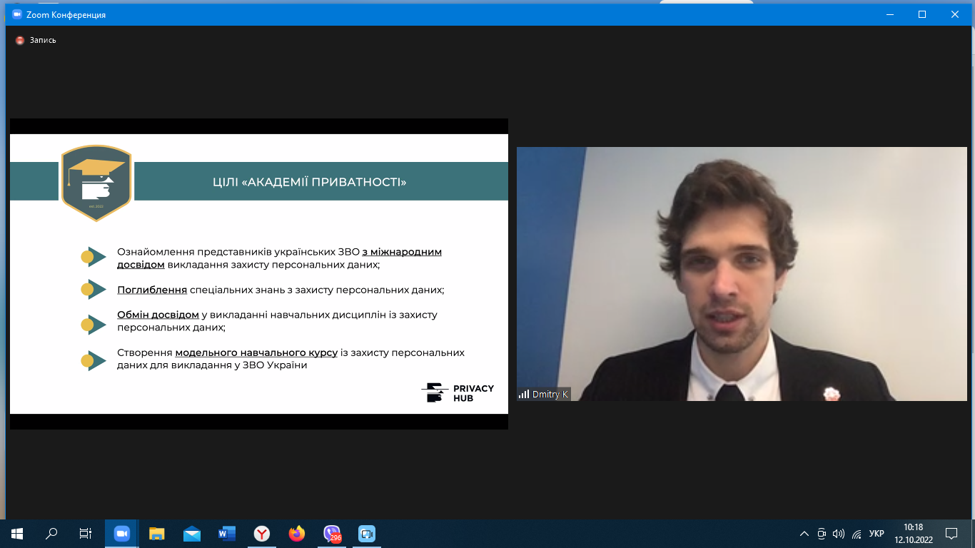Open the Windows Start menu

pyautogui.click(x=17, y=533)
